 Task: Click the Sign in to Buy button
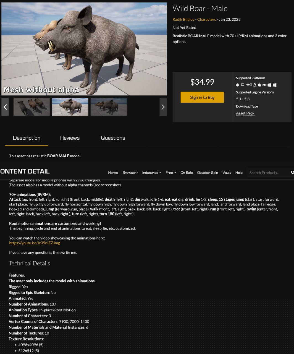pos(202,97)
